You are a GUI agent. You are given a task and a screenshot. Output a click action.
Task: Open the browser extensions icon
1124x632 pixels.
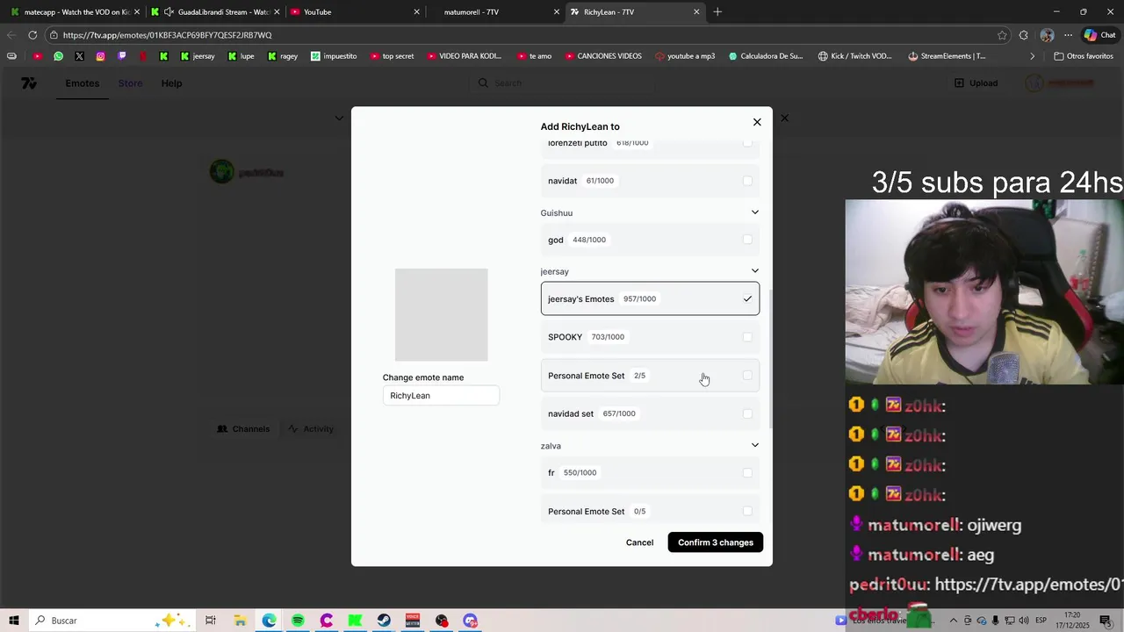point(1024,35)
